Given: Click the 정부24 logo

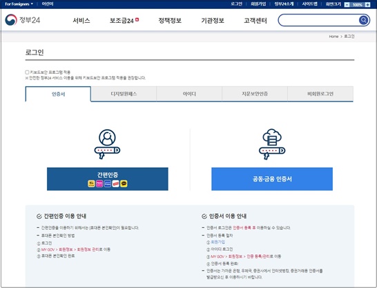Looking at the screenshot, I should click(x=23, y=20).
